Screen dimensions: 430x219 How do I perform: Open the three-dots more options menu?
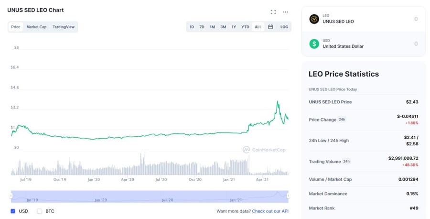tap(286, 12)
